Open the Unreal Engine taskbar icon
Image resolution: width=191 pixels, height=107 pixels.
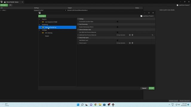(x=113, y=105)
